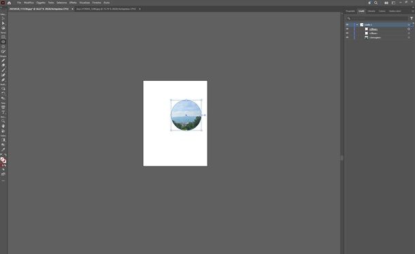Switch to the Proprietà panel tab

pyautogui.click(x=350, y=11)
